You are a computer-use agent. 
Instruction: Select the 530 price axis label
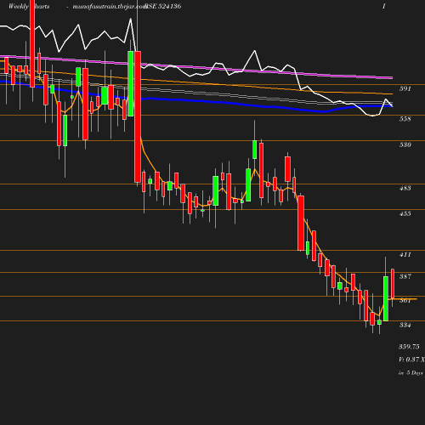(x=405, y=144)
